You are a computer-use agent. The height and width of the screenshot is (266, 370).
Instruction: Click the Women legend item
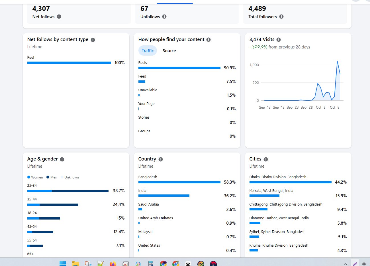tap(35, 177)
